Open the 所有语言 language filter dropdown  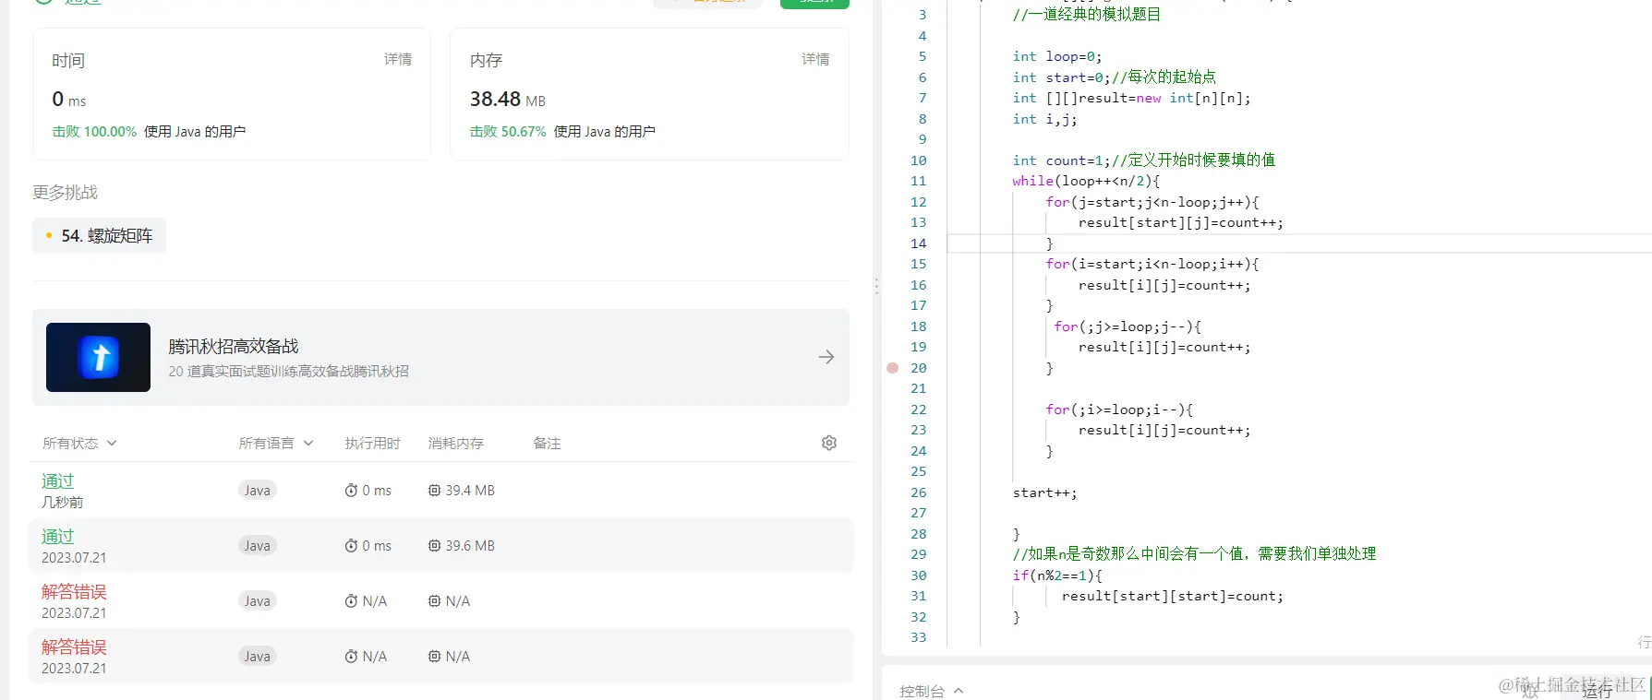pyautogui.click(x=276, y=444)
